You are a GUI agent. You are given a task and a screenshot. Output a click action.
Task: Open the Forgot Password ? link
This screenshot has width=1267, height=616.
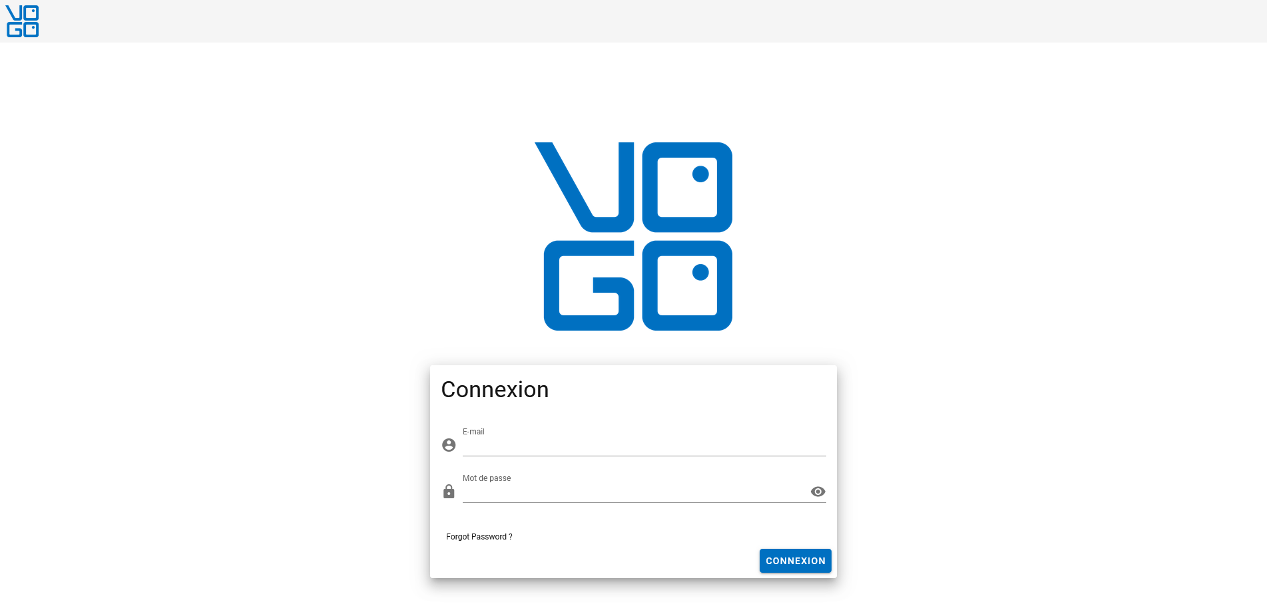479,537
